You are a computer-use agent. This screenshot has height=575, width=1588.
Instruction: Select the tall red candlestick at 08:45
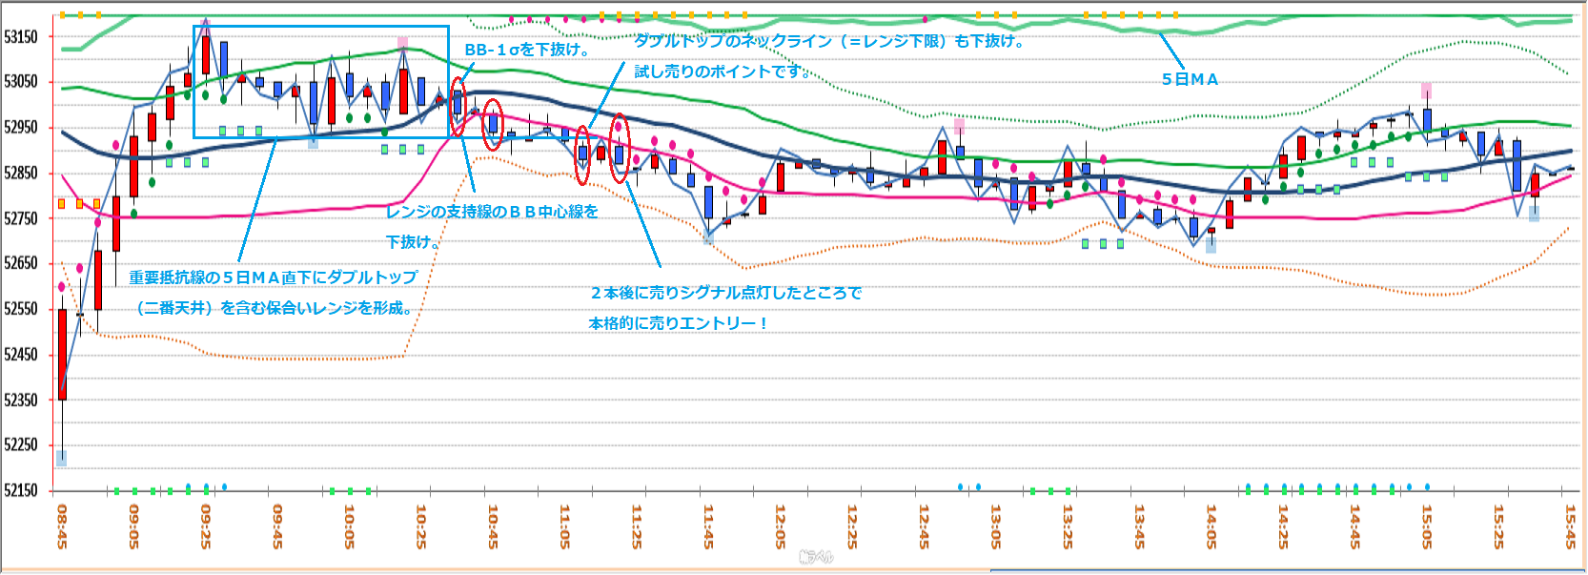coord(62,353)
